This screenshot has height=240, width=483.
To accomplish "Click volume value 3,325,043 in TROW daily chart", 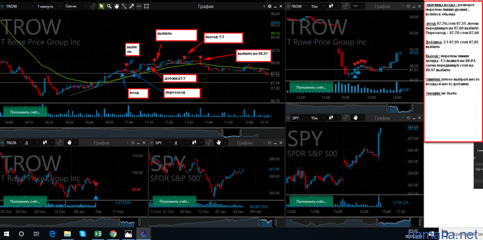I will pos(123,202).
